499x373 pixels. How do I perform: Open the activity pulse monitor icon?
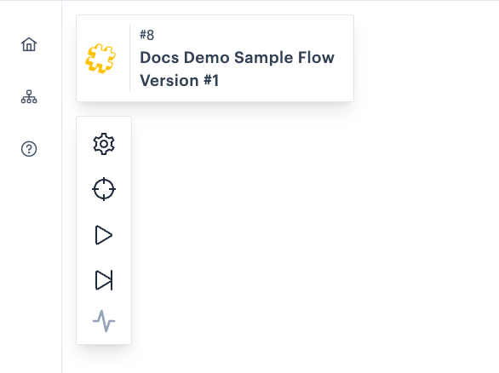104,321
